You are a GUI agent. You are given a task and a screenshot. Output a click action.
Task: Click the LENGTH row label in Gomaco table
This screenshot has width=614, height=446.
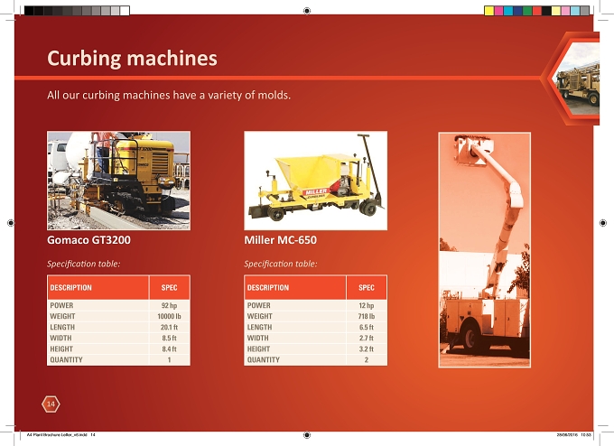[x=62, y=328]
